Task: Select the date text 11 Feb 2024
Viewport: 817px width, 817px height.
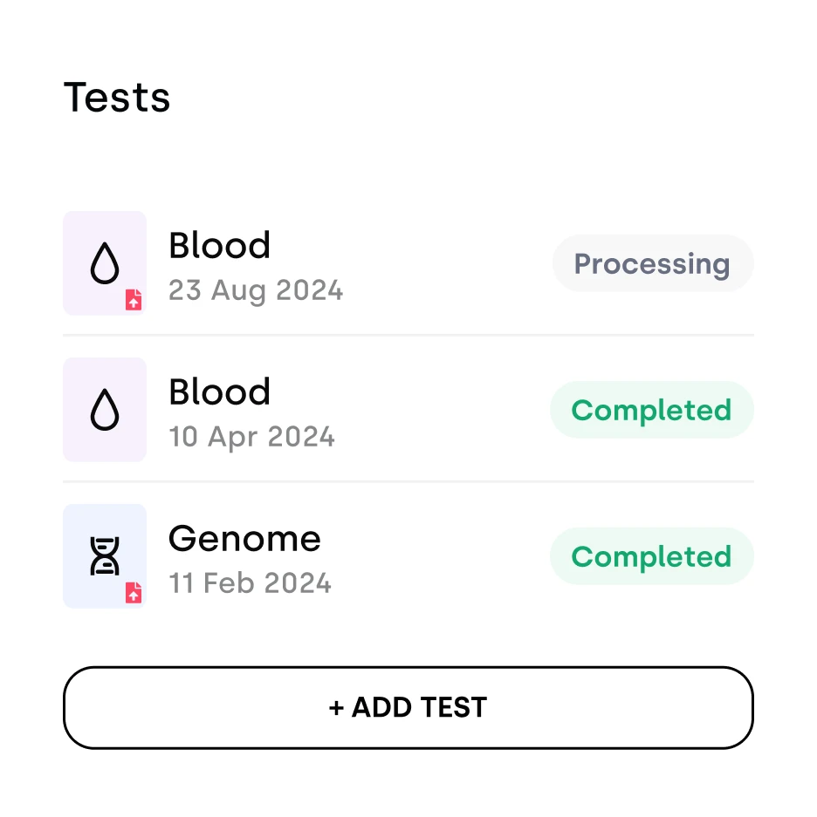Action: click(x=250, y=583)
